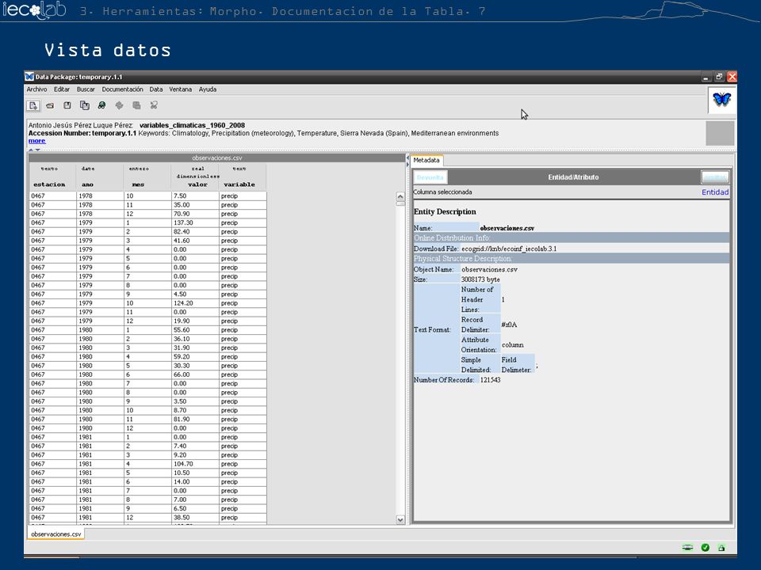Viewport: 761px width, 570px height.
Task: Open the Archivo menu
Action: point(37,89)
